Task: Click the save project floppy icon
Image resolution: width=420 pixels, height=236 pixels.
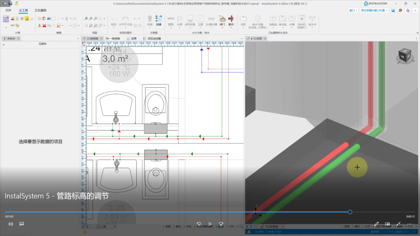Action: point(10,3)
